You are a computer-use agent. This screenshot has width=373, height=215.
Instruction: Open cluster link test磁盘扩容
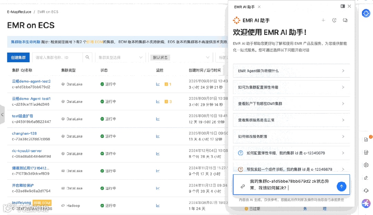(22, 116)
